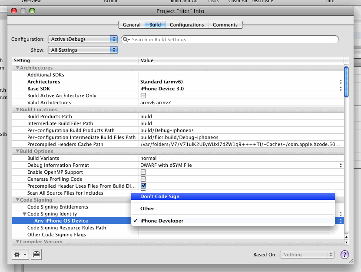Collapse the Code Signing group
Viewport: 361px width, 272px height.
click(x=17, y=200)
